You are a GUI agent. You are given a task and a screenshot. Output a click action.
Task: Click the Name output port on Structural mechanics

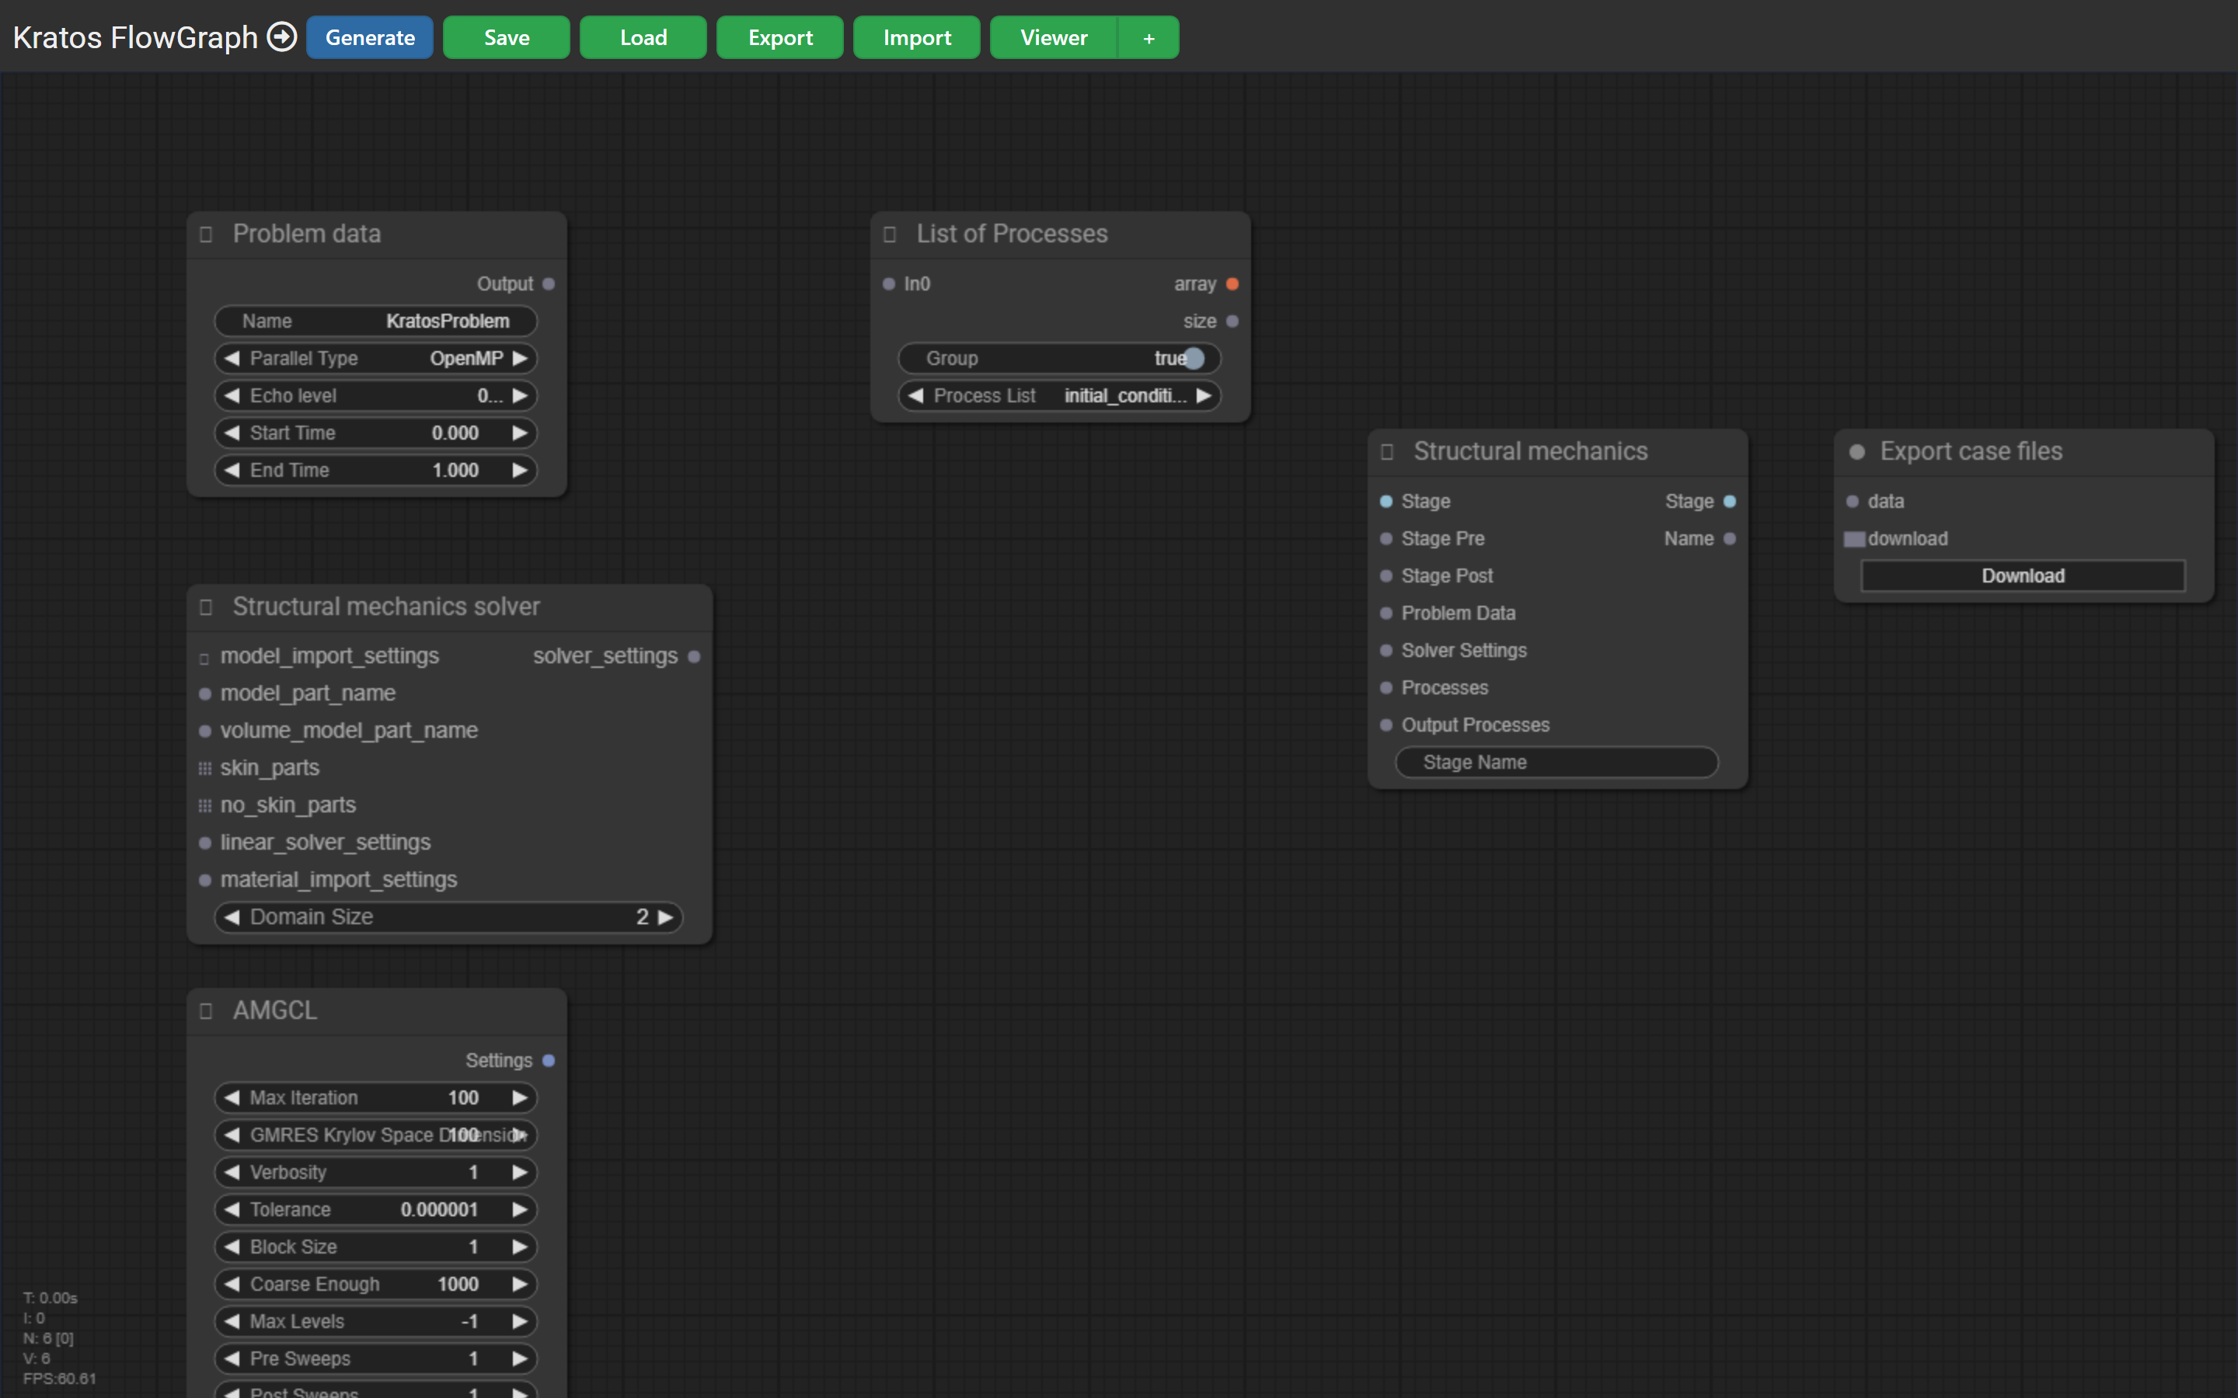[x=1729, y=538]
